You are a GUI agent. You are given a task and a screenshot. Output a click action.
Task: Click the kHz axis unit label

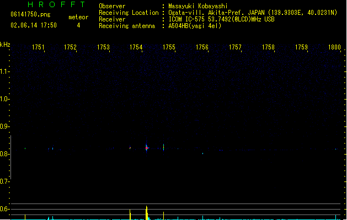coord(5,45)
